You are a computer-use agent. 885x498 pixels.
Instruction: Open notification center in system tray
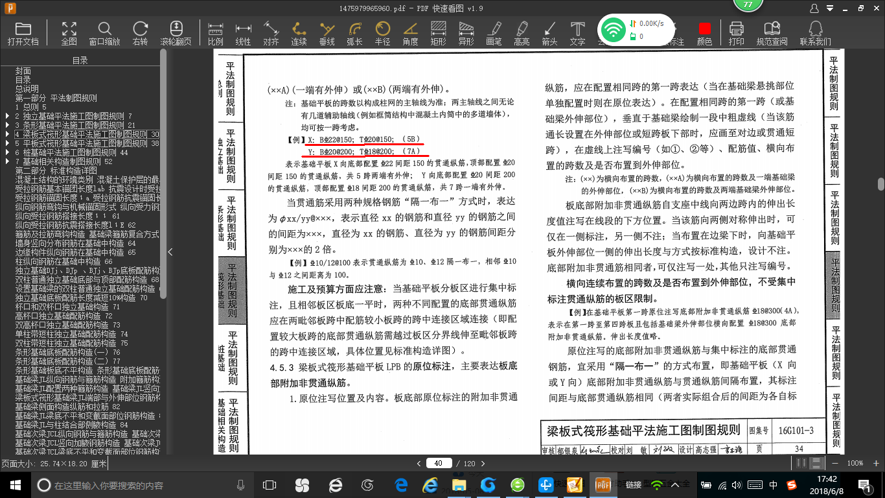[864, 484]
